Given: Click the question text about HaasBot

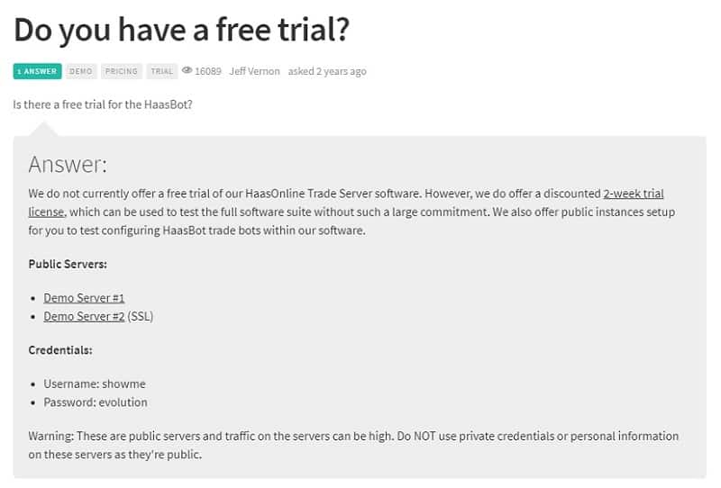Looking at the screenshot, I should [103, 104].
